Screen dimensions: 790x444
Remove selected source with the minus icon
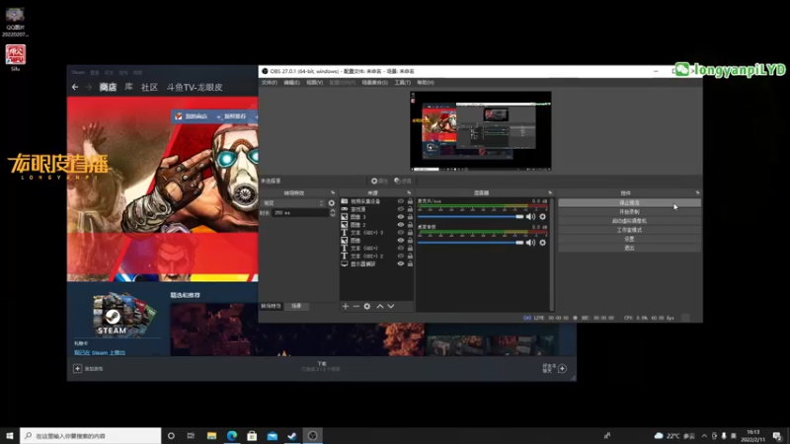[356, 306]
